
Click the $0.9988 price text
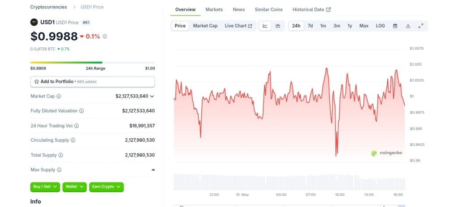(x=54, y=37)
